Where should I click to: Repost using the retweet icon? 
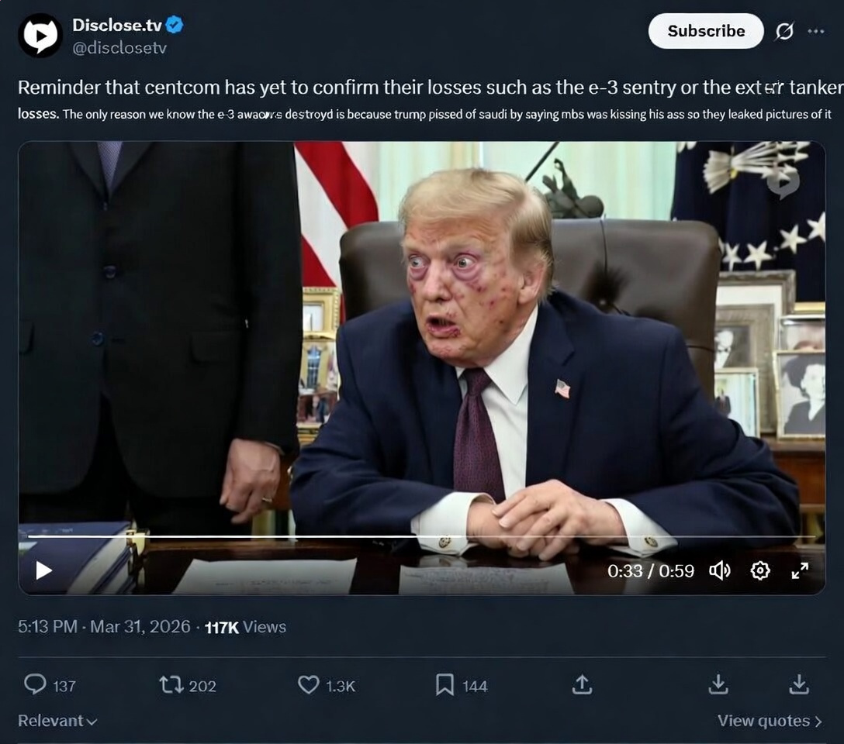171,684
